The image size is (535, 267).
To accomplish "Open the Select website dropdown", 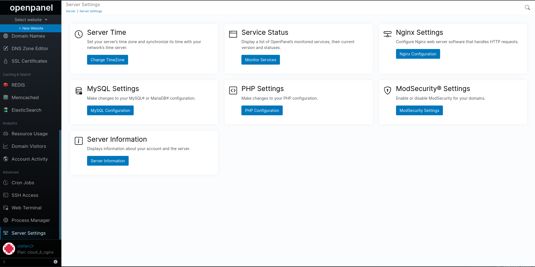I will [31, 20].
